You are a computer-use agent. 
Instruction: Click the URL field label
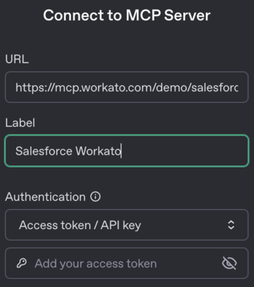pos(17,59)
